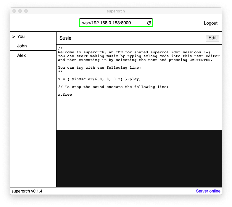The image size is (232, 207).
Task: Click the green zoom window button
Action: (26, 11)
